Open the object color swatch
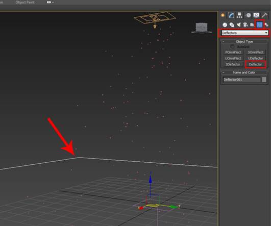This screenshot has height=226, width=271. (x=264, y=80)
